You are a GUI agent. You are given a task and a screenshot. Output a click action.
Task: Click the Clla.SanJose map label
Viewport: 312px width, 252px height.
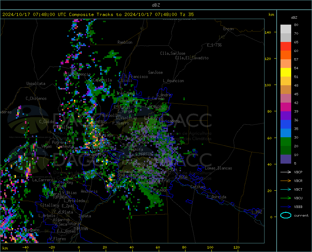(x=173, y=53)
